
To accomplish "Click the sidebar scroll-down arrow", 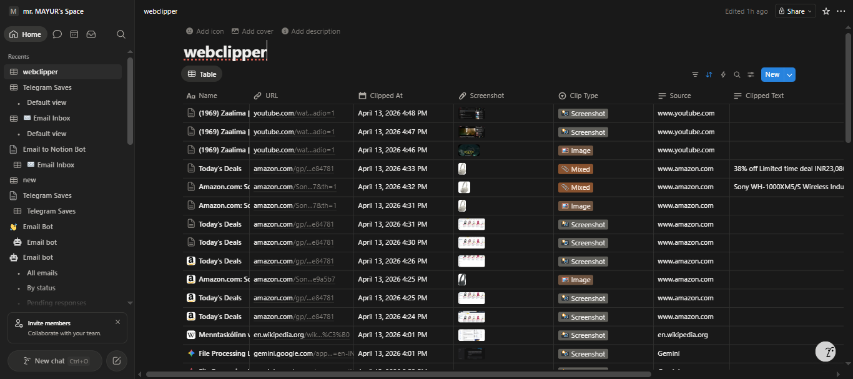I will click(x=130, y=303).
